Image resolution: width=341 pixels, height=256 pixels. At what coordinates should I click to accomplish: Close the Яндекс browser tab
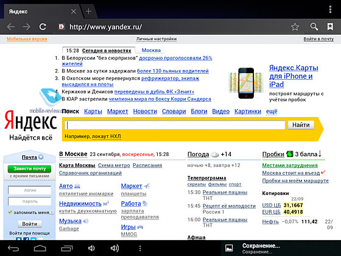point(74,12)
